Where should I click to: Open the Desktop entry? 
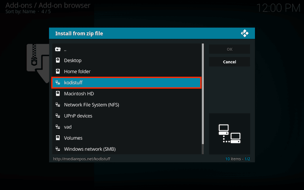pyautogui.click(x=127, y=60)
